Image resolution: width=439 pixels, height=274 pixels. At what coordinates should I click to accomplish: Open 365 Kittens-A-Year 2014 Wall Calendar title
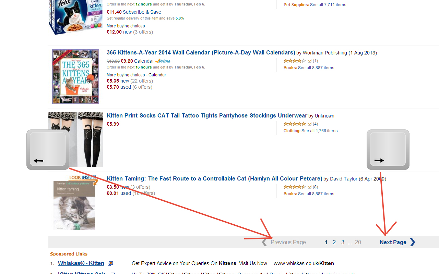[x=201, y=52]
